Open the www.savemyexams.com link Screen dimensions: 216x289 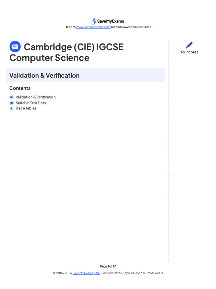[93, 27]
